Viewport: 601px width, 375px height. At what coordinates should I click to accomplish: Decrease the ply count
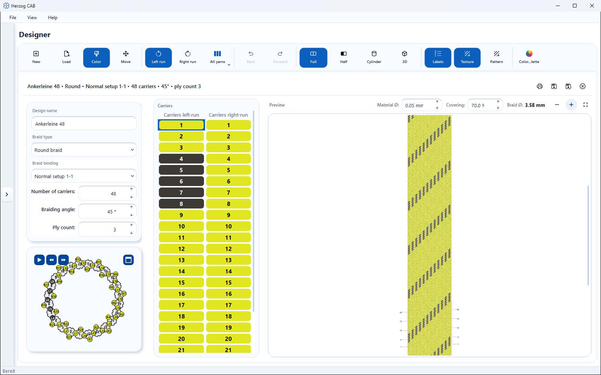(x=131, y=233)
